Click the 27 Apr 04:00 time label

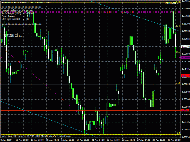(143, 140)
